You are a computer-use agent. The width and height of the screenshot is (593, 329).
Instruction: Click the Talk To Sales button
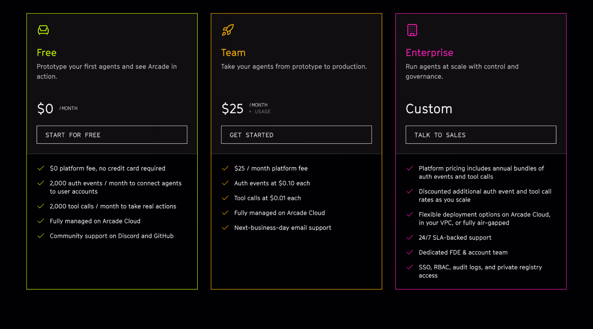pos(481,135)
